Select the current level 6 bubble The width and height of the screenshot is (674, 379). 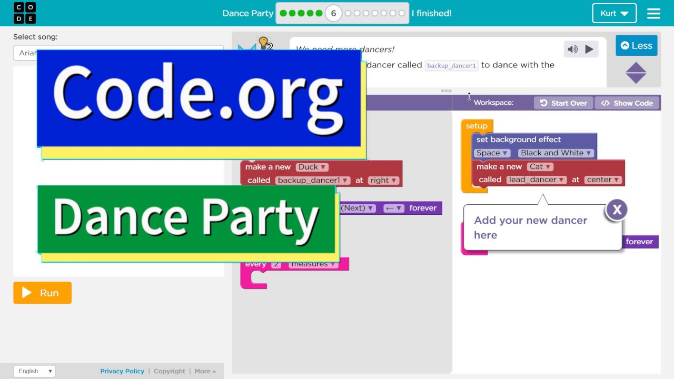333,13
